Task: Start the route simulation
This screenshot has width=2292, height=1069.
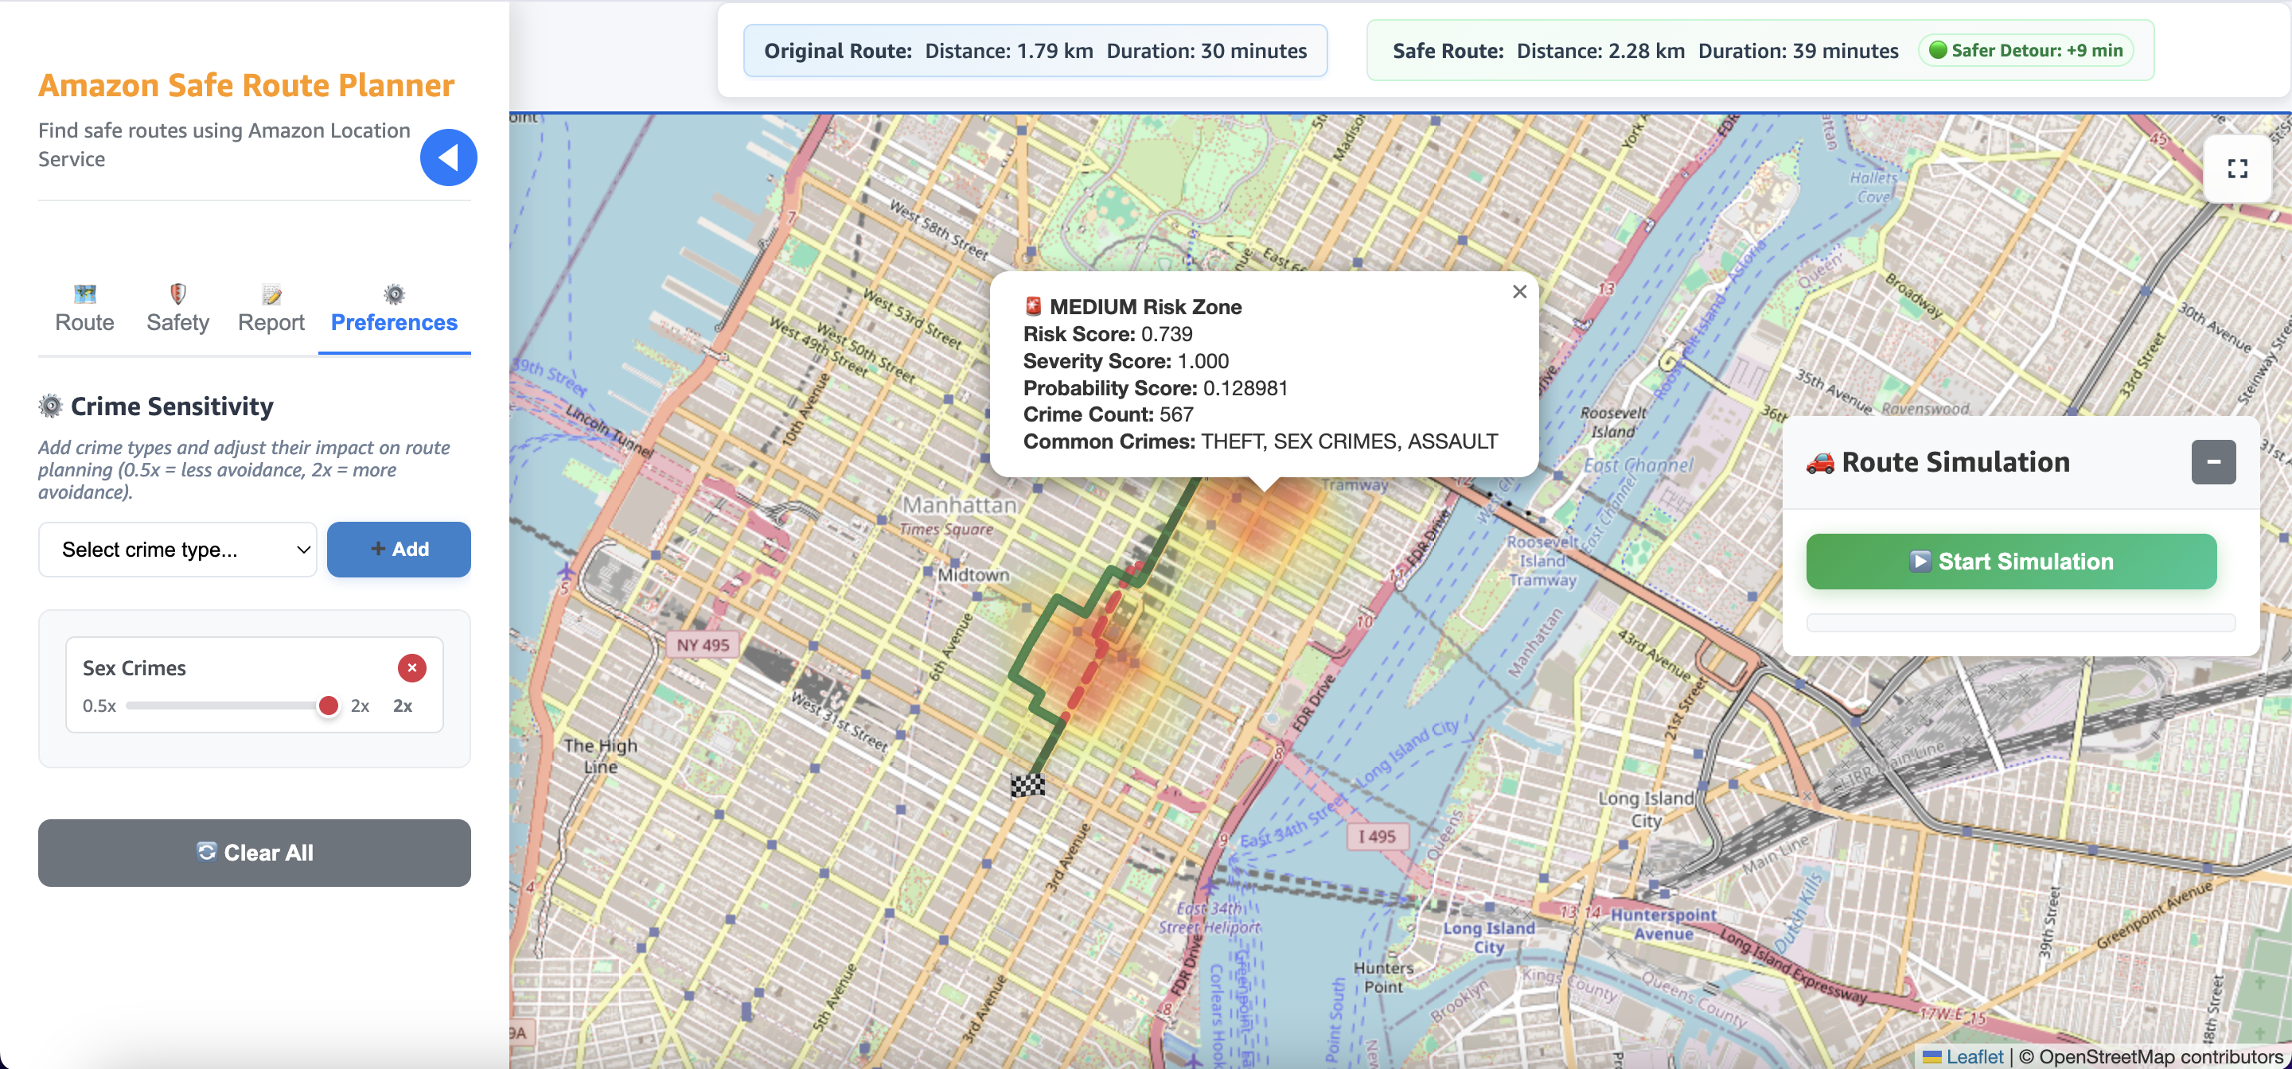Action: click(2011, 562)
